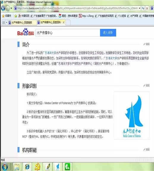
Task: Click the baike.baidu.com address bar
Action: [x=77, y=8]
